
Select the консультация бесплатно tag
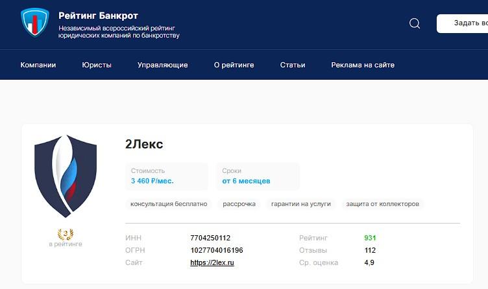169,203
